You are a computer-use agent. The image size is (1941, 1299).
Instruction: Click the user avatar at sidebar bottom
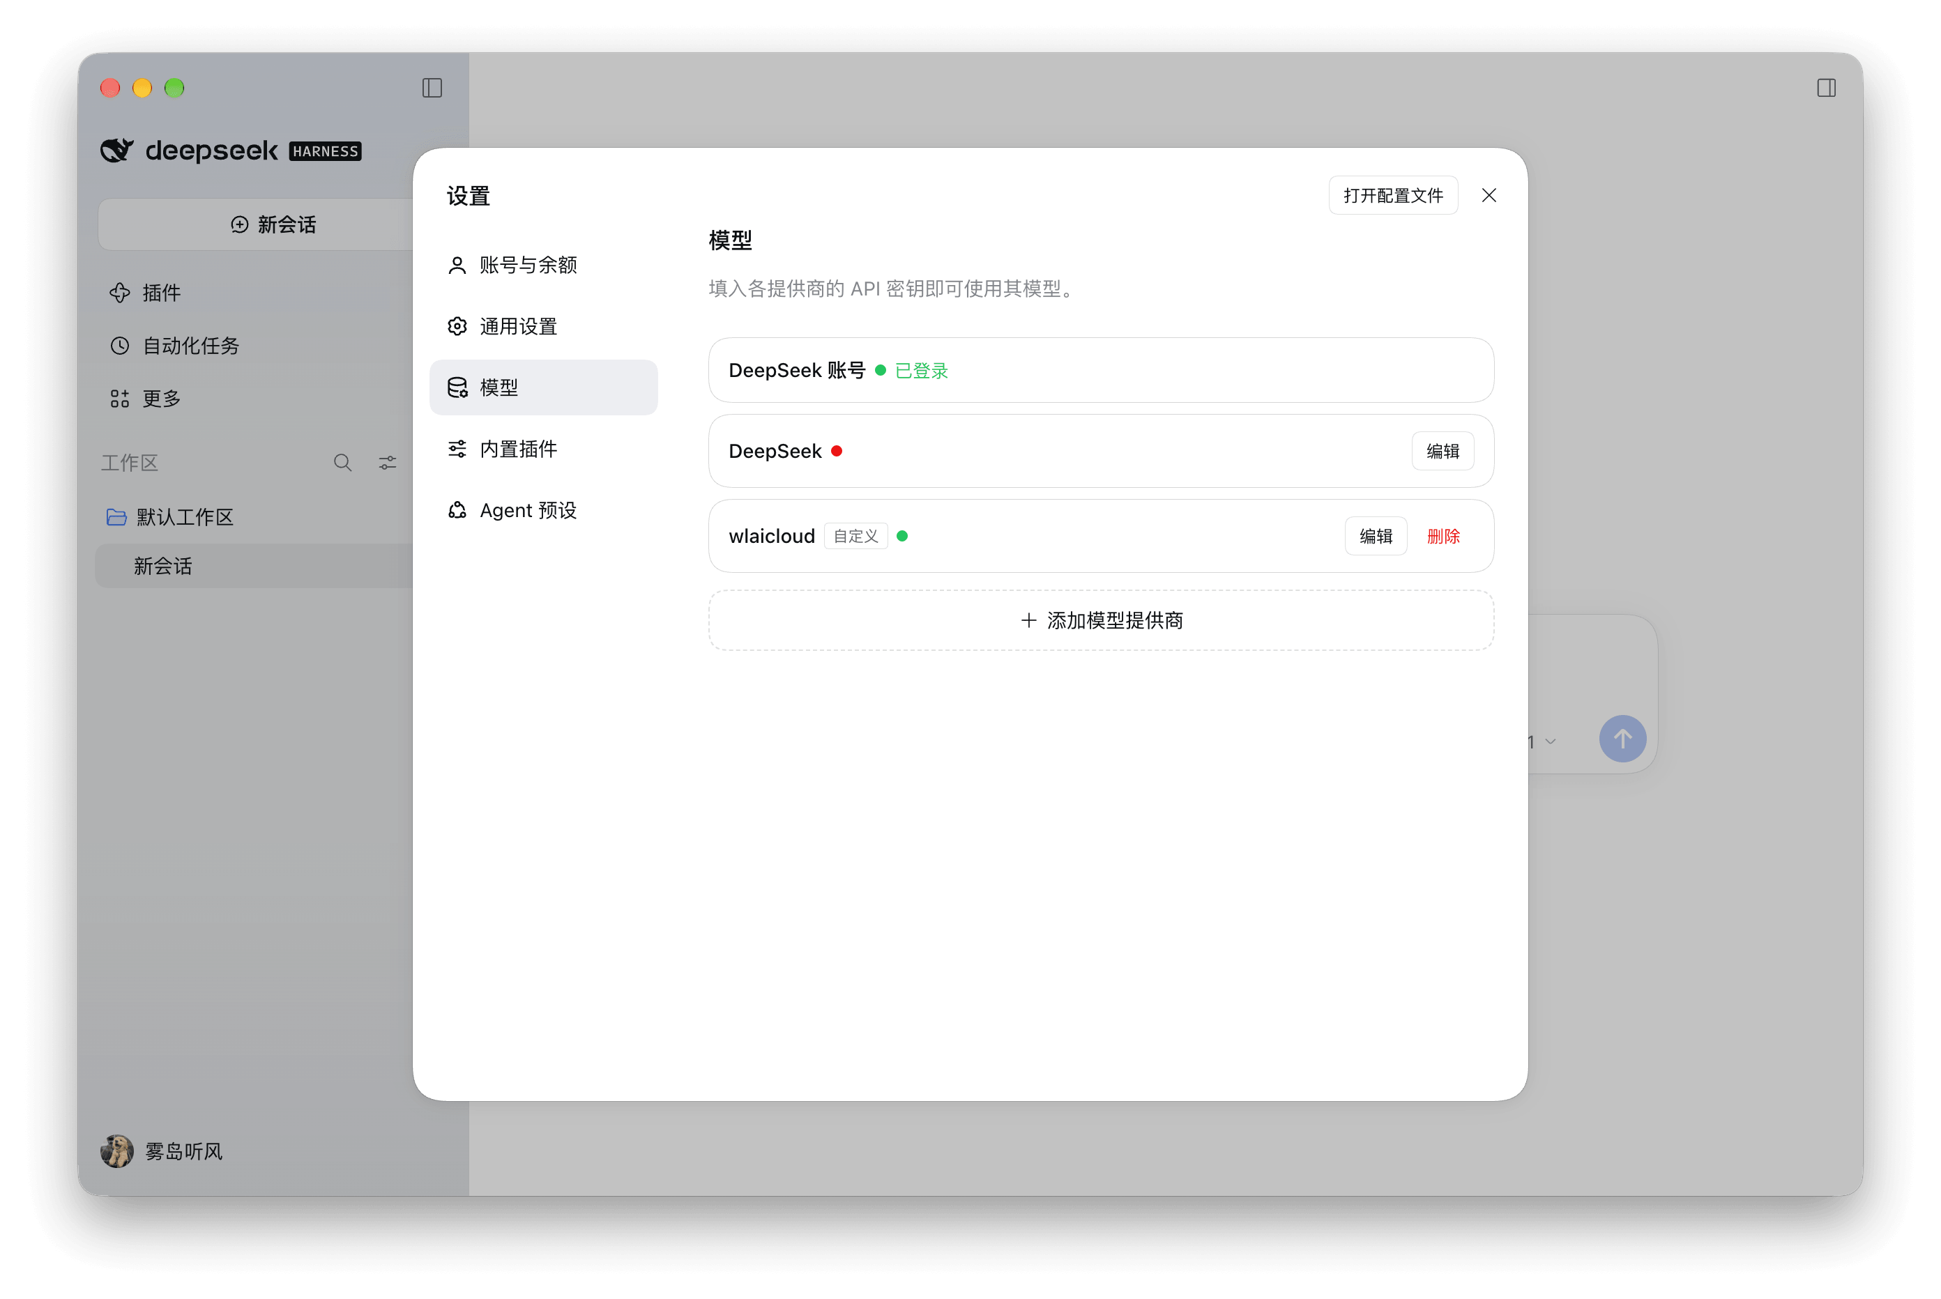coord(117,1151)
